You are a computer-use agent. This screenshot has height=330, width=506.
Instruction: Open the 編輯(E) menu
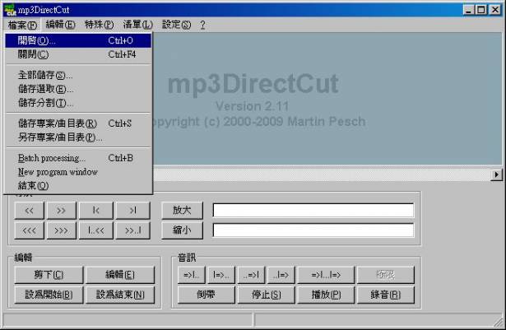[60, 25]
